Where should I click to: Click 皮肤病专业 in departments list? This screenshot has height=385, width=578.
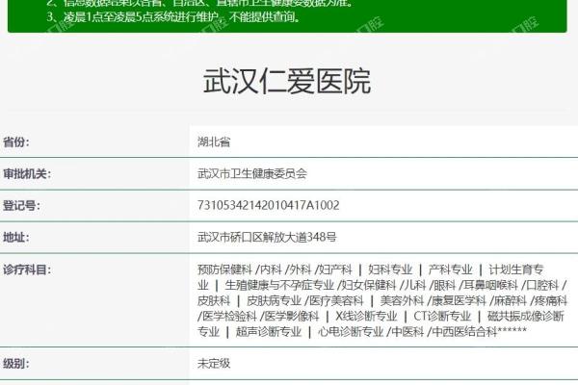tap(274, 300)
